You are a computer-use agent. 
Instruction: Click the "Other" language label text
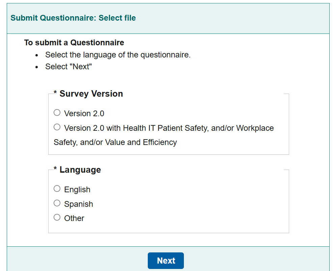74,218
